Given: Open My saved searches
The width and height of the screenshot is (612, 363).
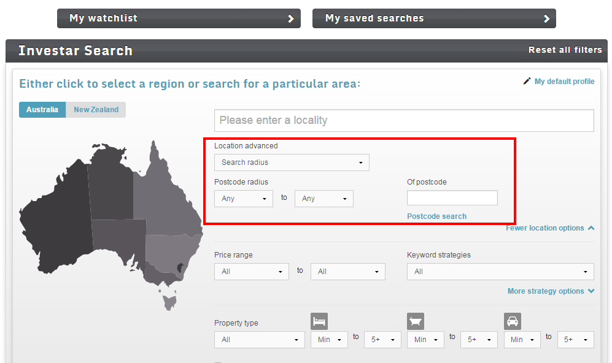Looking at the screenshot, I should pyautogui.click(x=434, y=18).
